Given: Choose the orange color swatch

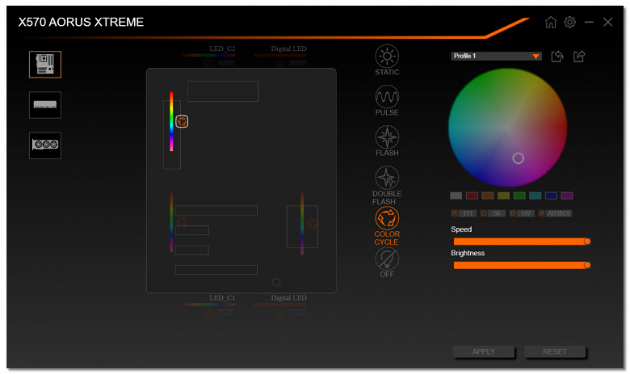Looking at the screenshot, I should [488, 195].
